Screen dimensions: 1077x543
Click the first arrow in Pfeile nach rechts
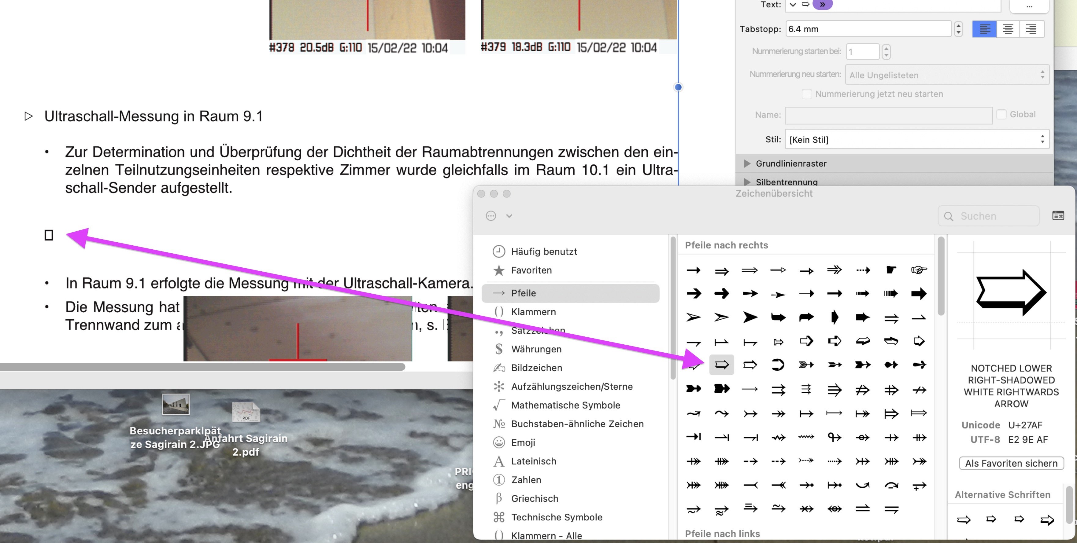(694, 270)
